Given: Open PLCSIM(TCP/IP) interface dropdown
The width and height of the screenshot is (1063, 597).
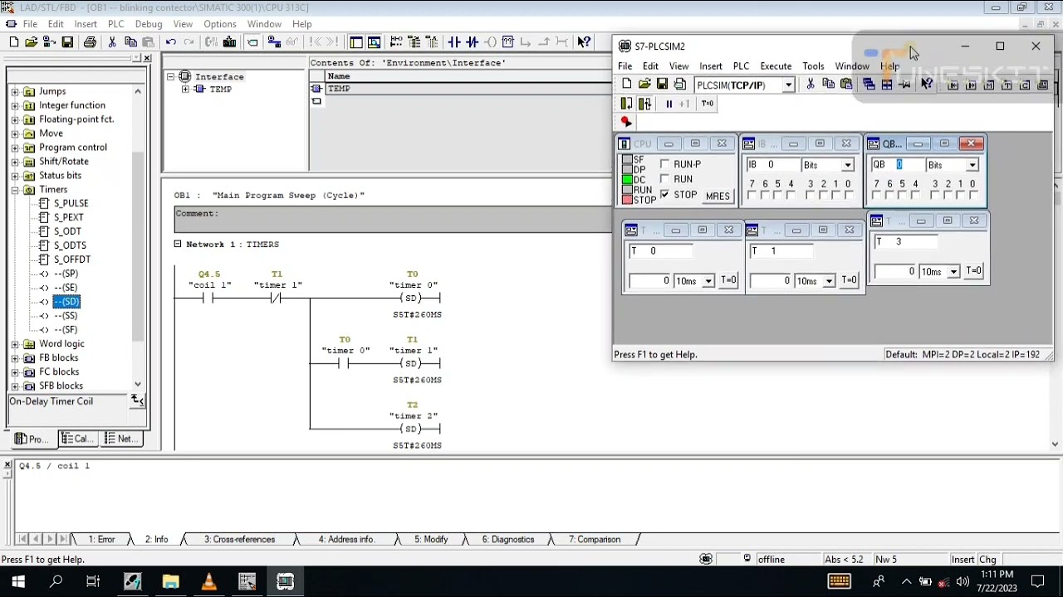Looking at the screenshot, I should (x=788, y=85).
